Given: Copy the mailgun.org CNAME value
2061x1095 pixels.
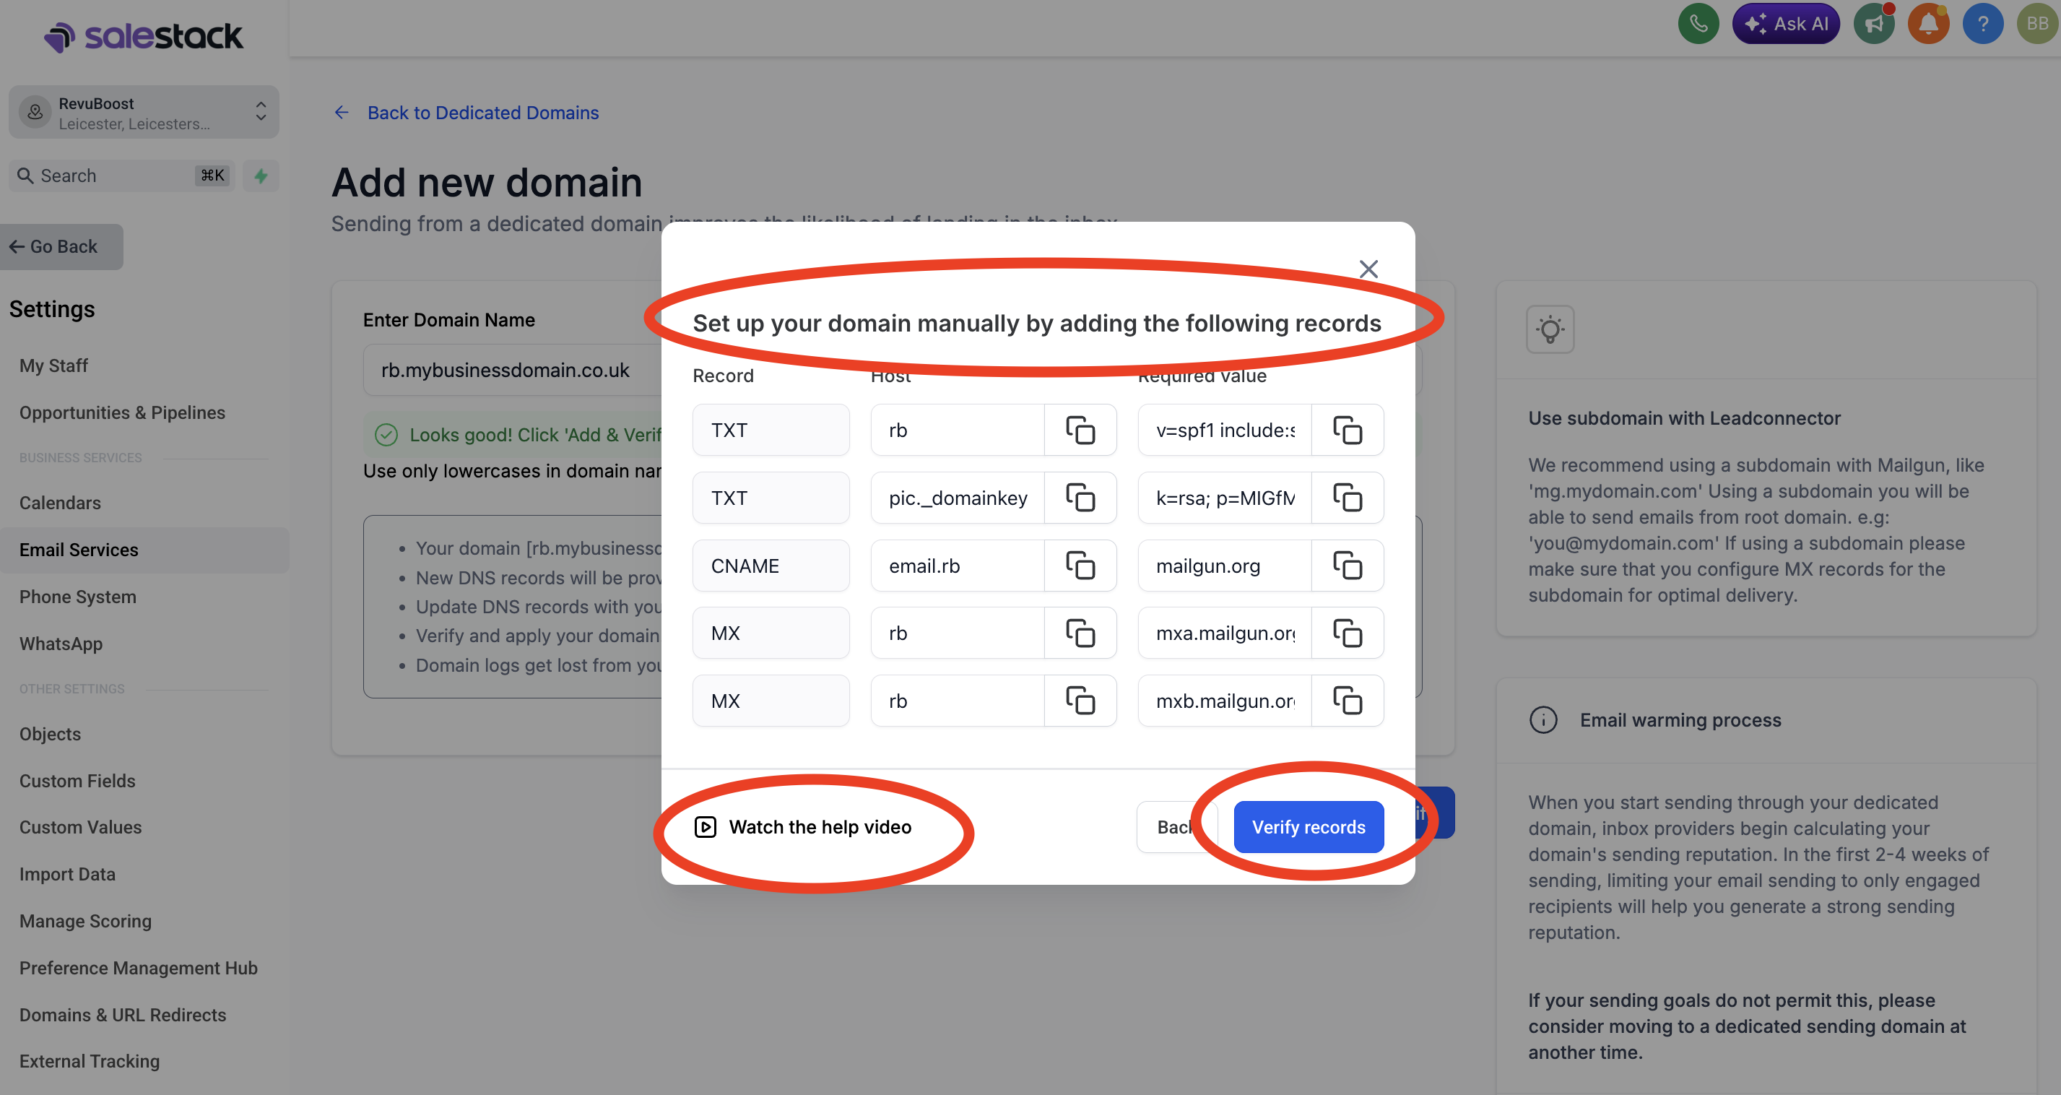Looking at the screenshot, I should click(1348, 565).
